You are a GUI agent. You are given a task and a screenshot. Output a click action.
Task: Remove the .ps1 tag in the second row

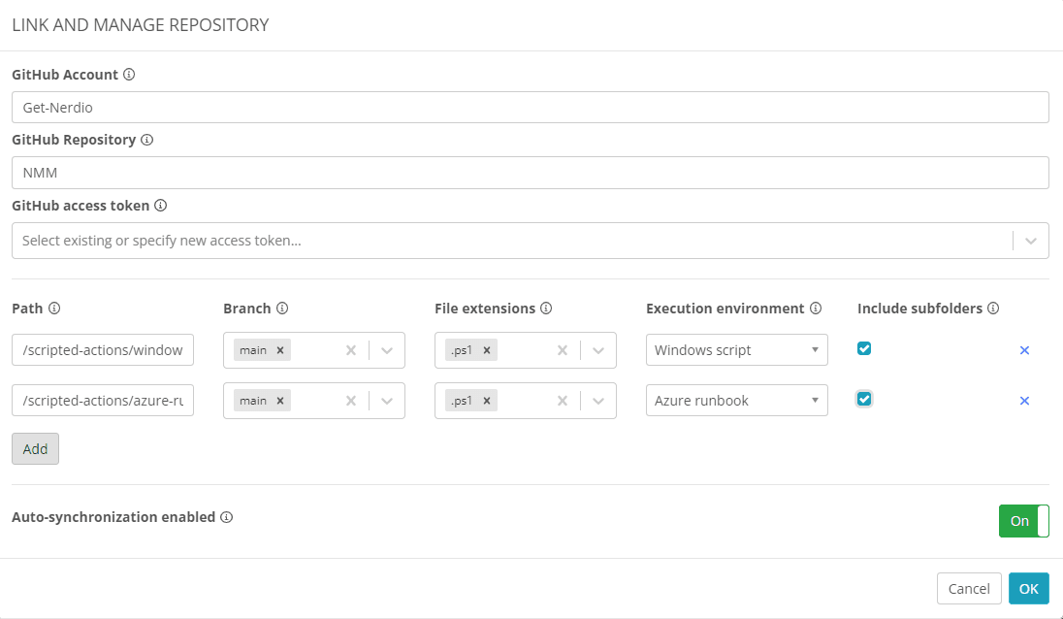[487, 401]
